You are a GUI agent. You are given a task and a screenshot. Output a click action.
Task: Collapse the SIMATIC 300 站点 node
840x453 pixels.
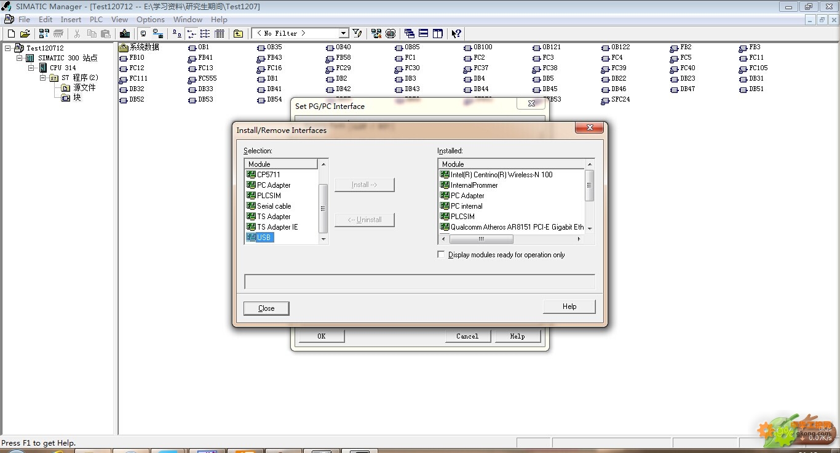click(x=20, y=58)
